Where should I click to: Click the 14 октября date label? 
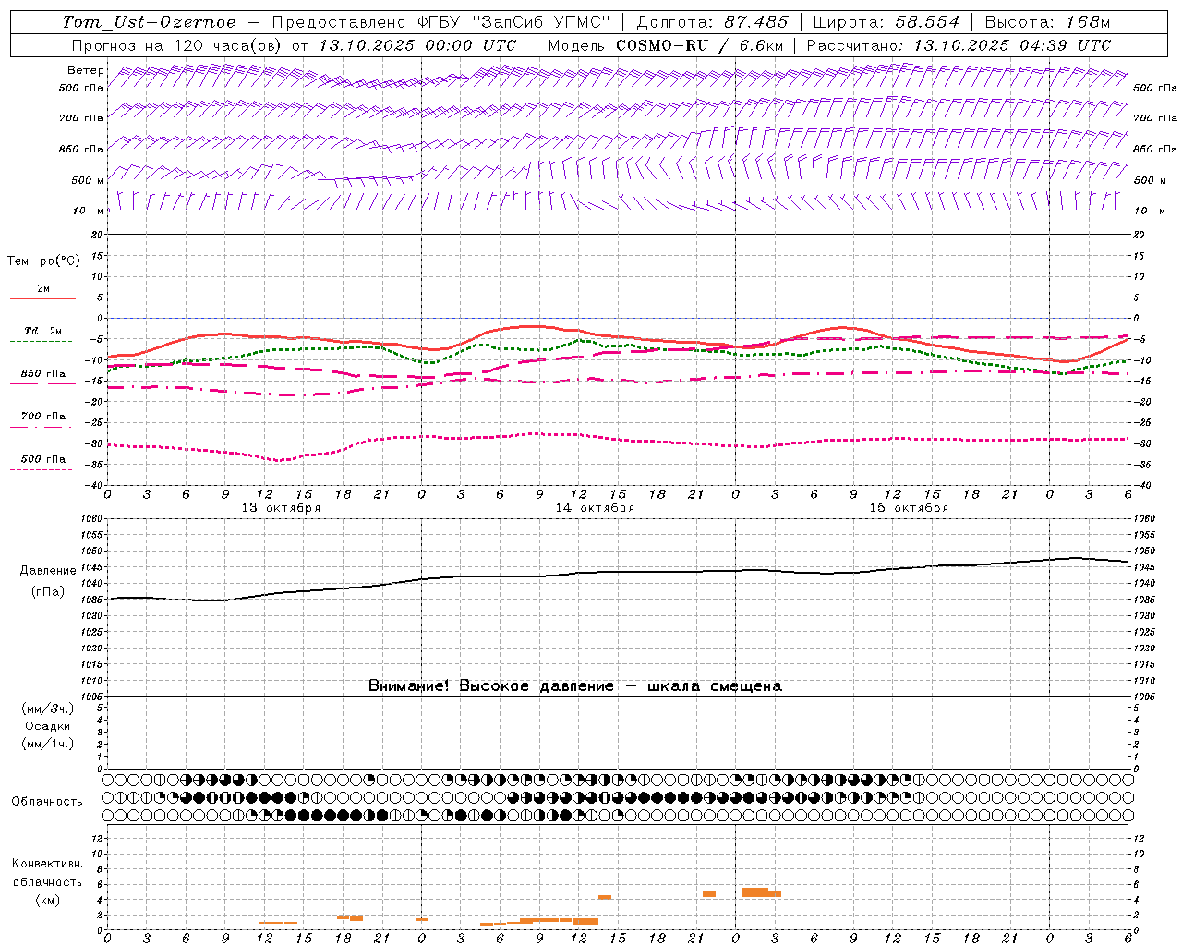(x=595, y=508)
